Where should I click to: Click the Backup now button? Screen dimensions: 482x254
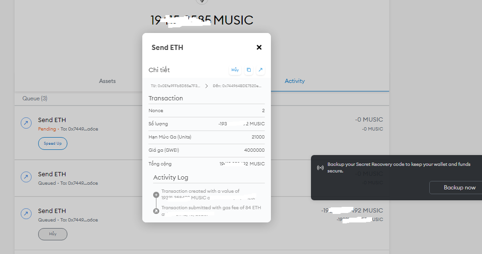459,188
